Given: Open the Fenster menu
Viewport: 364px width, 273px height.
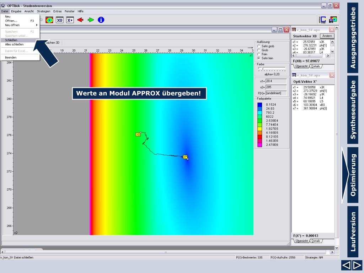Looking at the screenshot, I should [x=70, y=11].
